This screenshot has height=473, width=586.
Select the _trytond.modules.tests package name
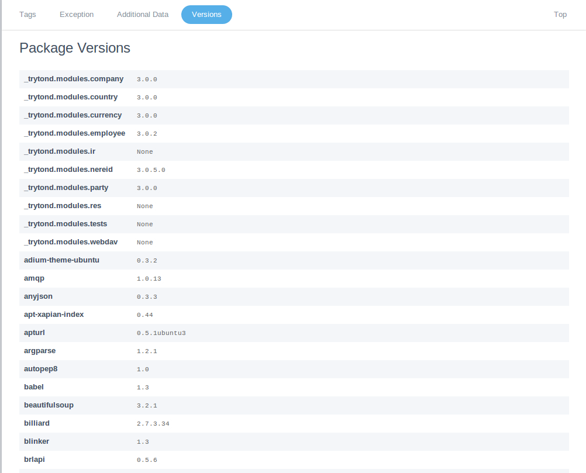(66, 224)
